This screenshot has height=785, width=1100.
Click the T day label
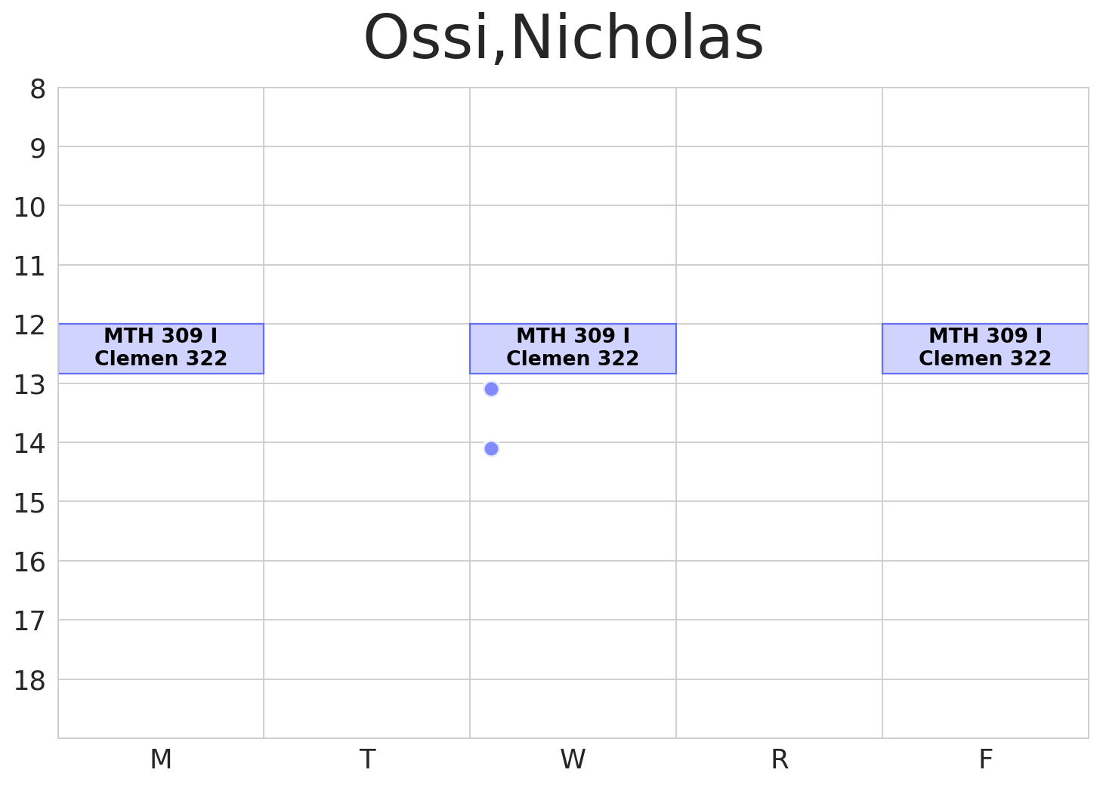[367, 759]
